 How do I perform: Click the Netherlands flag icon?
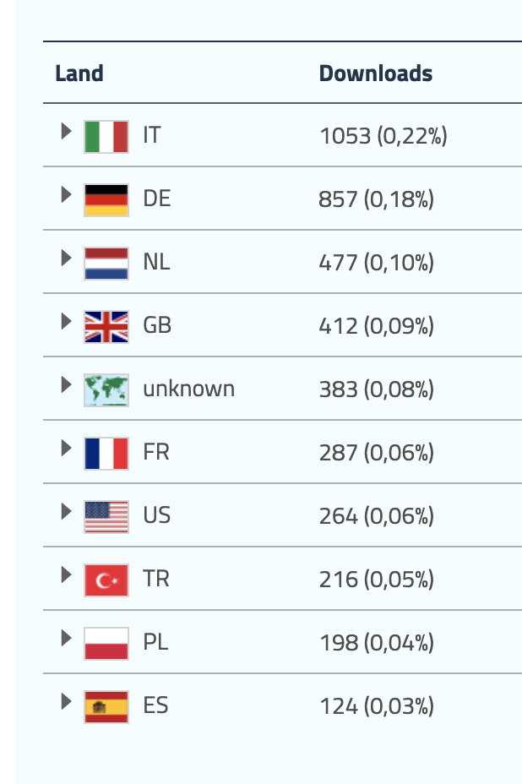[x=106, y=263]
